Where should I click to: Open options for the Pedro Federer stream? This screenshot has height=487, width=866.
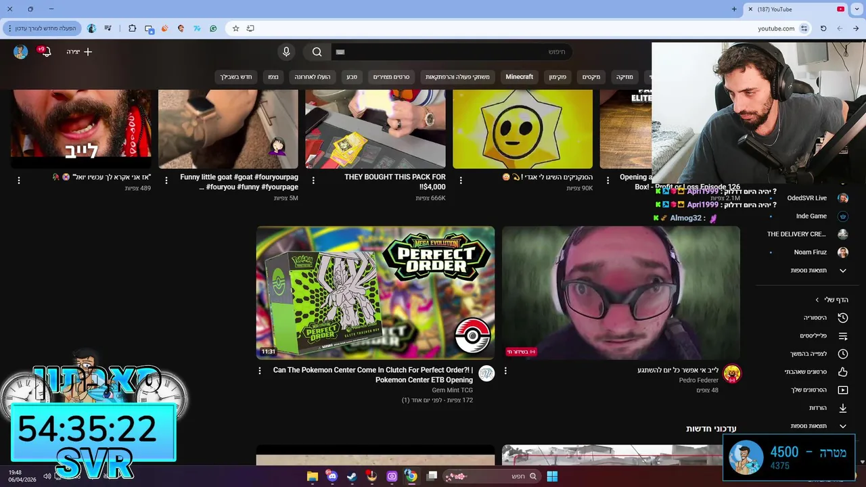(x=505, y=371)
